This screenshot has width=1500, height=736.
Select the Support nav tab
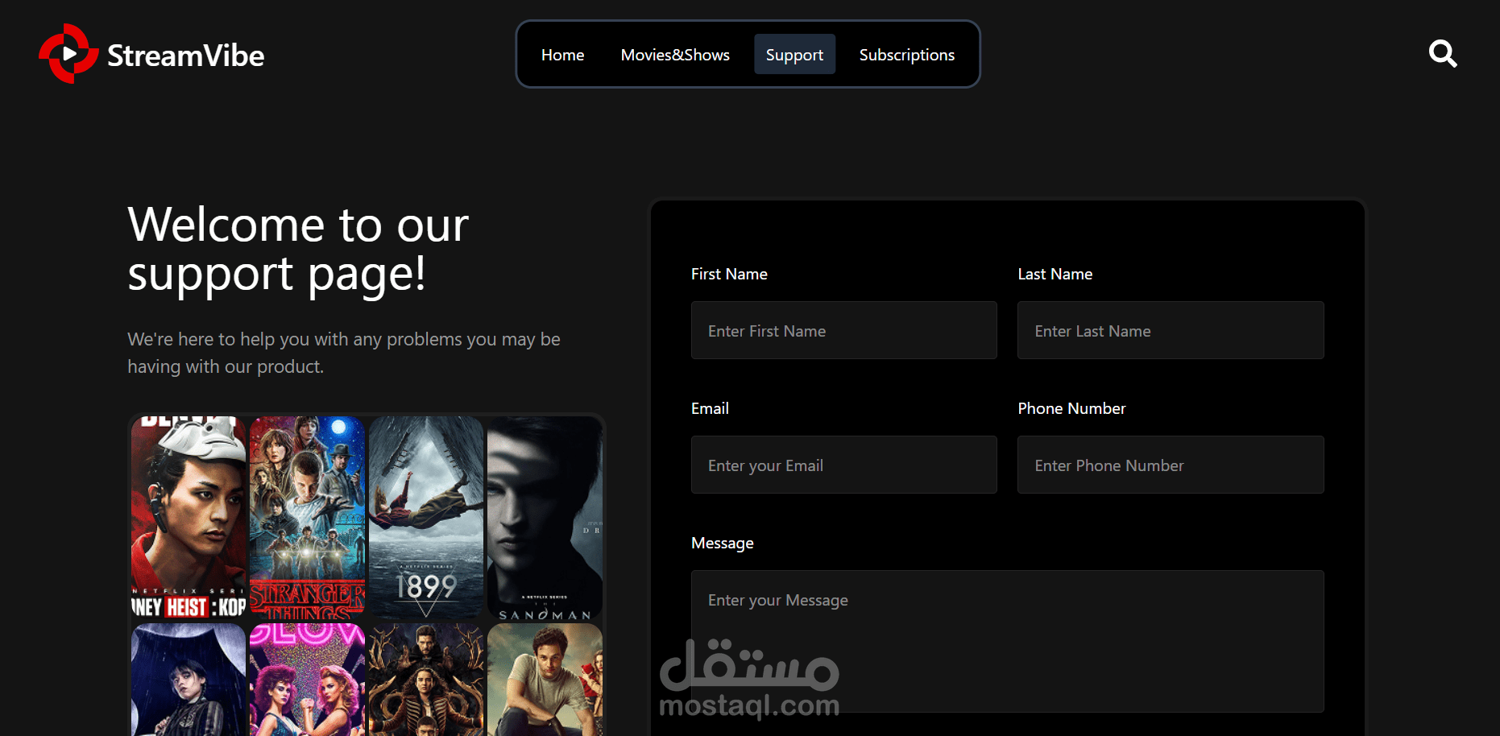point(794,55)
